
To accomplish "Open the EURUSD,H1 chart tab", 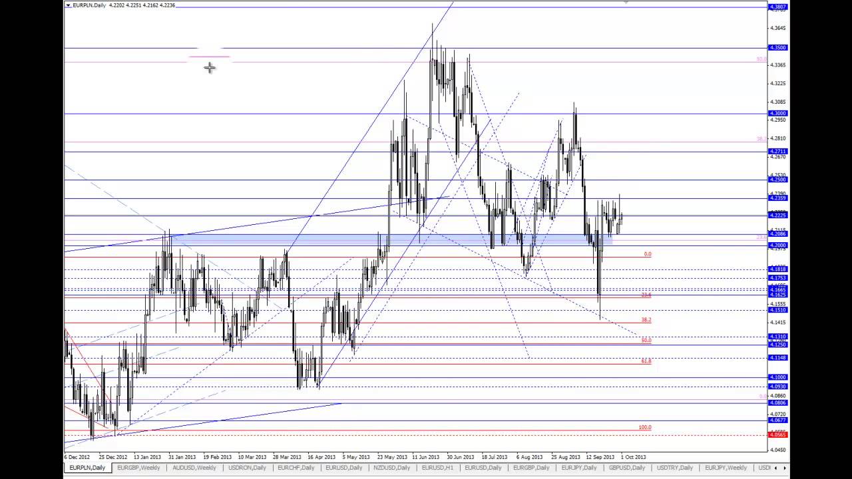I will 439,468.
